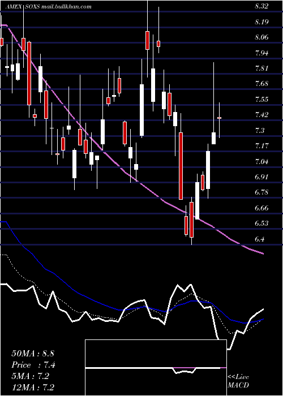The height and width of the screenshot is (396, 283).
Task: Click the 7.3 price axis label
Action: coord(260,130)
